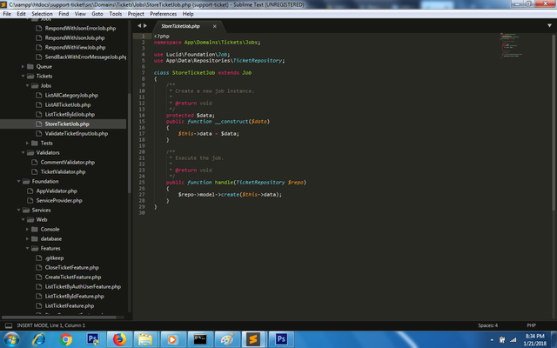The width and height of the screenshot is (557, 348).
Task: Open TicketValidator.php from sidebar
Action: (x=63, y=172)
